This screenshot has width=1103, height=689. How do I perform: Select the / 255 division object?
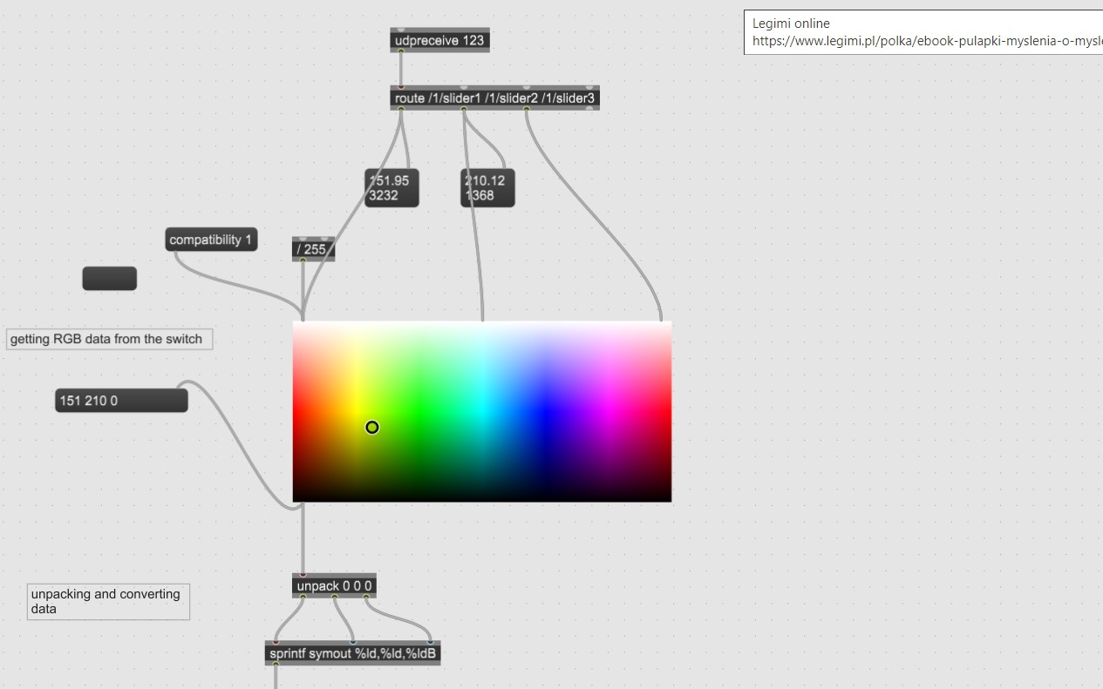pyautogui.click(x=313, y=249)
